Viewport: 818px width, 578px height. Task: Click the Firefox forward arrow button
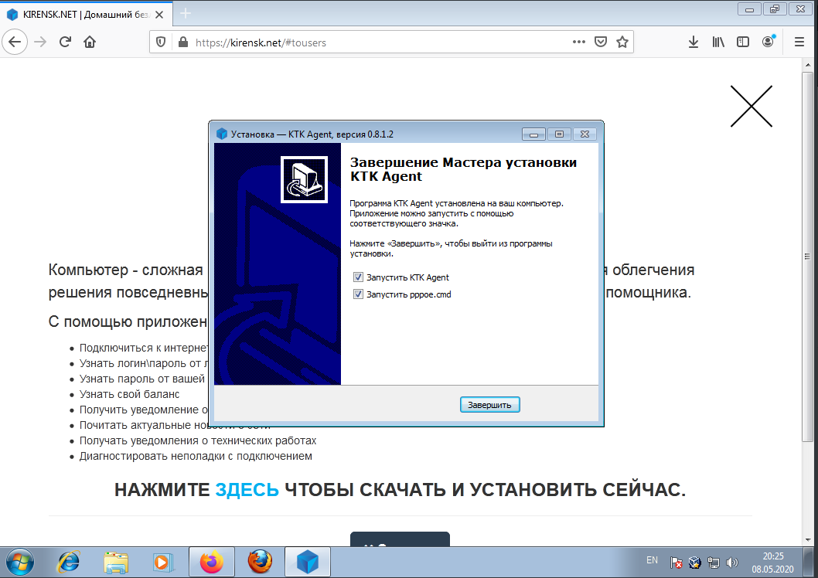coord(40,42)
